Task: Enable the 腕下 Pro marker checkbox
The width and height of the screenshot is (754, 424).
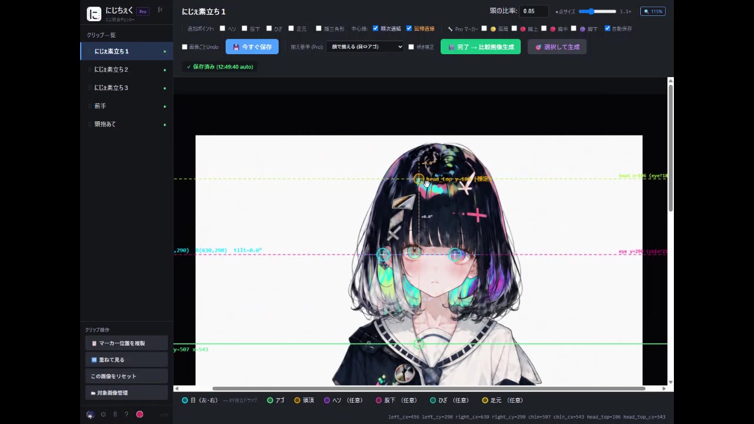Action: [574, 28]
